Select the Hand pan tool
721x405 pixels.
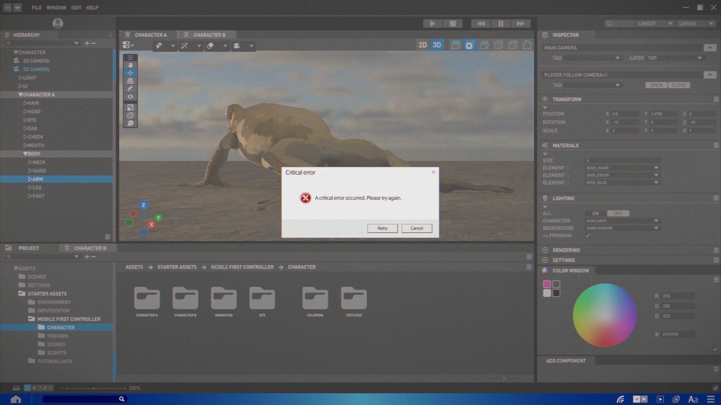(x=130, y=65)
